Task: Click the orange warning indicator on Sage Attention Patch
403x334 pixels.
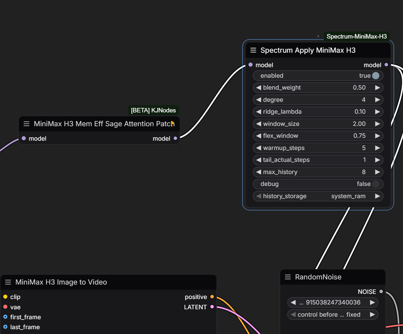Action: point(173,123)
